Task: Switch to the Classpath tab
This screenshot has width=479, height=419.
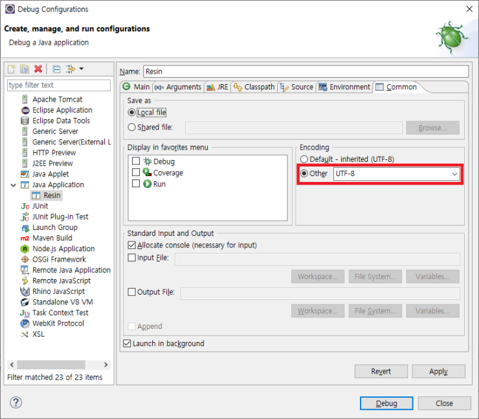Action: [254, 87]
